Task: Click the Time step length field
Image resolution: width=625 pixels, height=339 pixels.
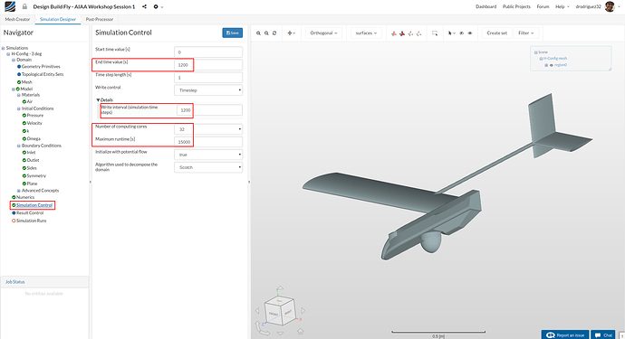Action: point(208,78)
